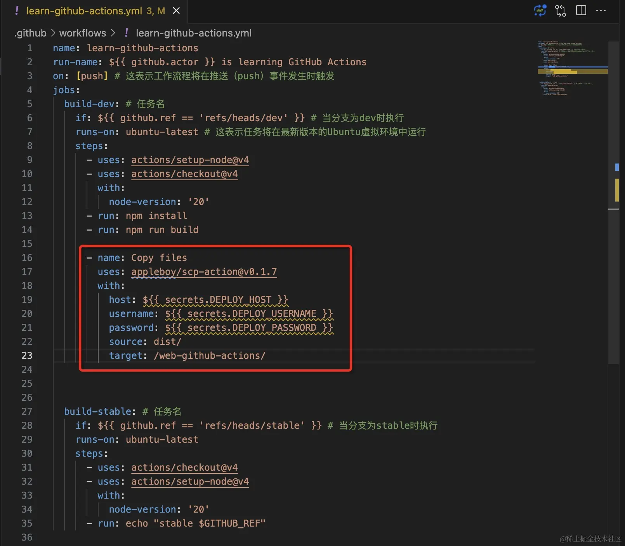
Task: Click the .github breadcrumb folder
Action: click(30, 33)
